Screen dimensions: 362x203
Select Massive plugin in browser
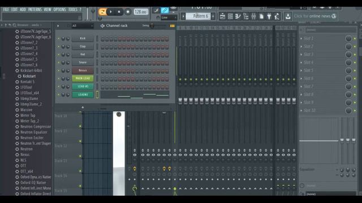pos(26,110)
